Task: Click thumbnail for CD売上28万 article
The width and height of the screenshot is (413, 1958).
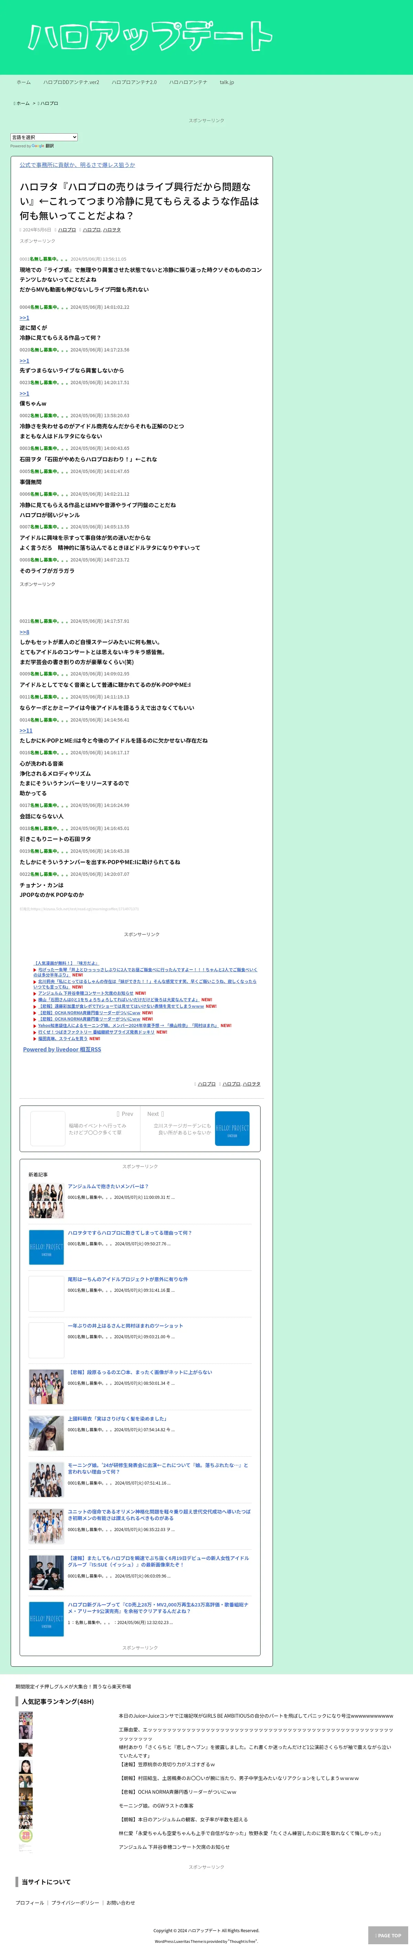Action: click(46, 1619)
